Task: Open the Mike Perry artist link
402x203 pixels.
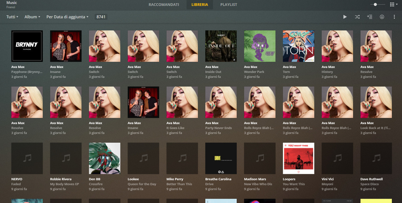Action: pyautogui.click(x=175, y=179)
